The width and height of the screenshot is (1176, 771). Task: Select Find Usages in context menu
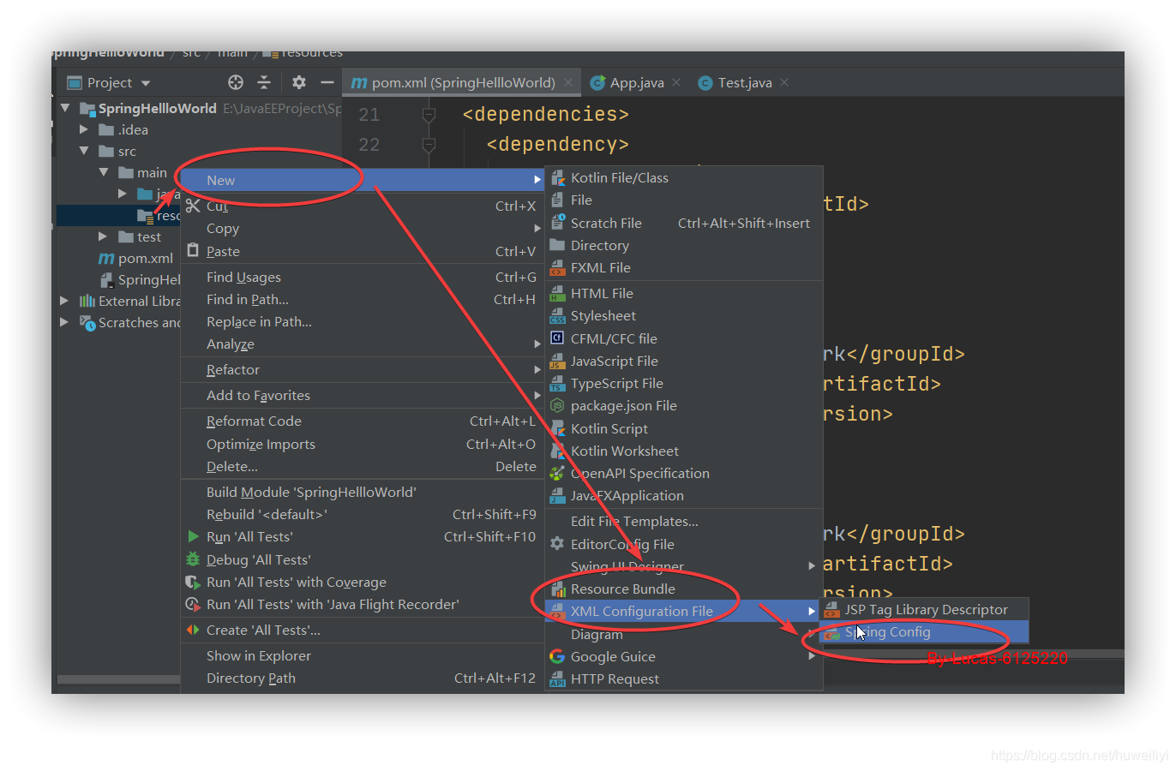363,277
